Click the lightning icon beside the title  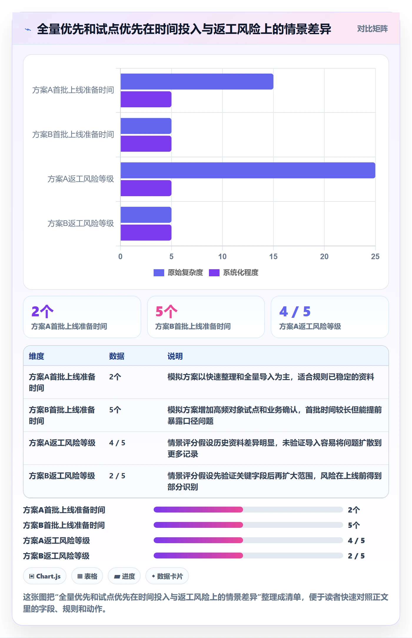click(28, 29)
